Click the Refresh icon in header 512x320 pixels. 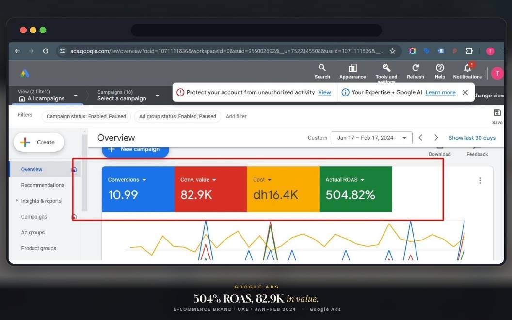416,68
